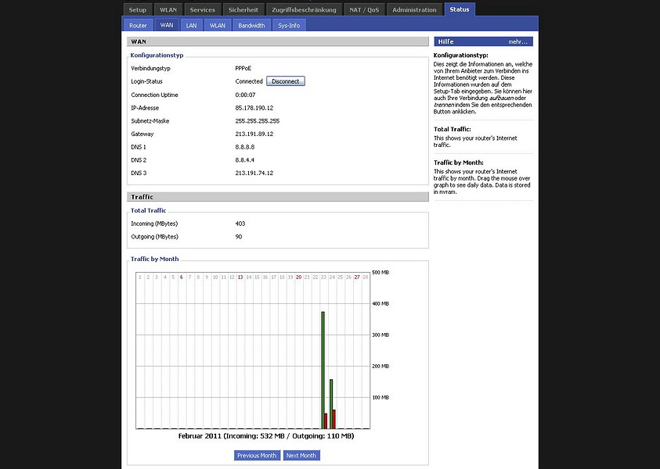
Task: Select the NAT / QoS tab
Action: click(x=364, y=10)
